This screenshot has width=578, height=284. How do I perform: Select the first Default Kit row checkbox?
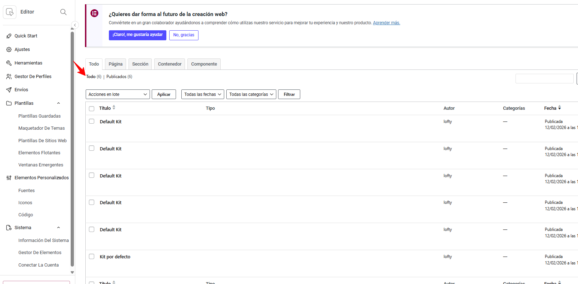(92, 122)
